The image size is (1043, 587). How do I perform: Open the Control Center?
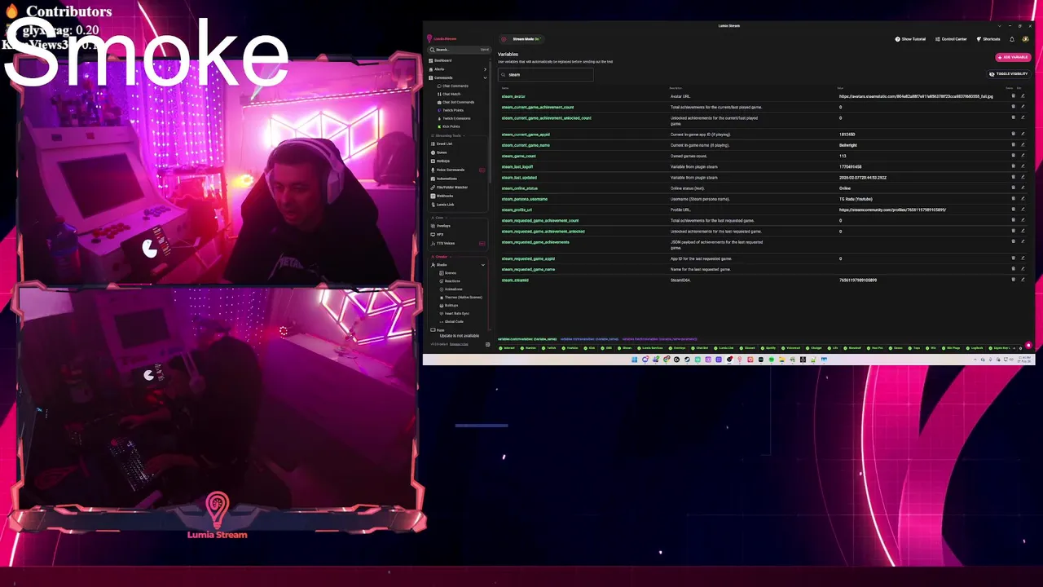951,39
